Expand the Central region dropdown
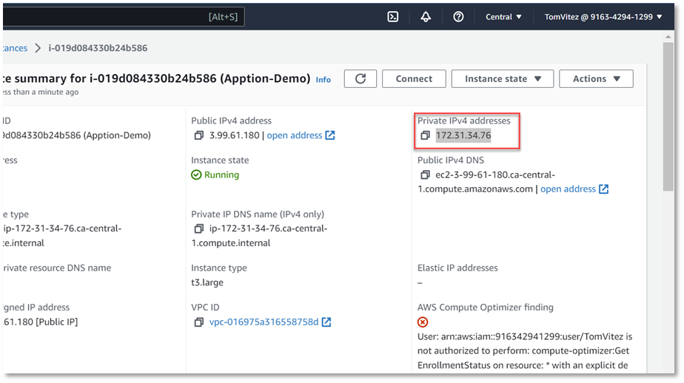The height and width of the screenshot is (383, 684). [503, 17]
